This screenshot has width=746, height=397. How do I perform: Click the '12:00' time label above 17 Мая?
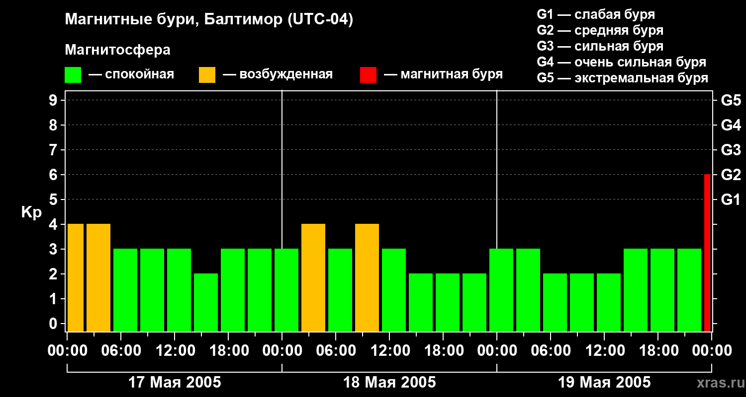pyautogui.click(x=175, y=351)
